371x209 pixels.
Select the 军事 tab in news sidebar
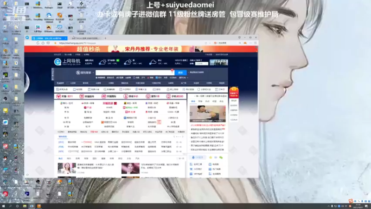pyautogui.click(x=200, y=101)
